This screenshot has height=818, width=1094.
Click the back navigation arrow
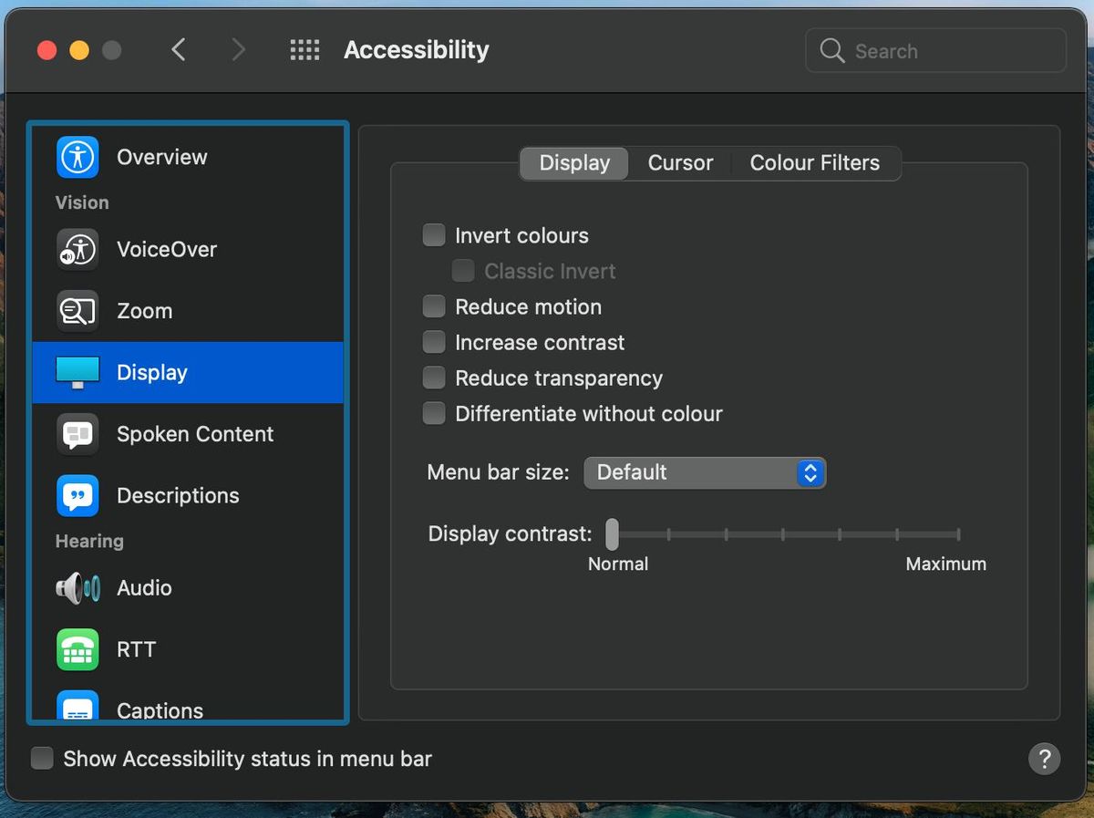click(x=179, y=50)
